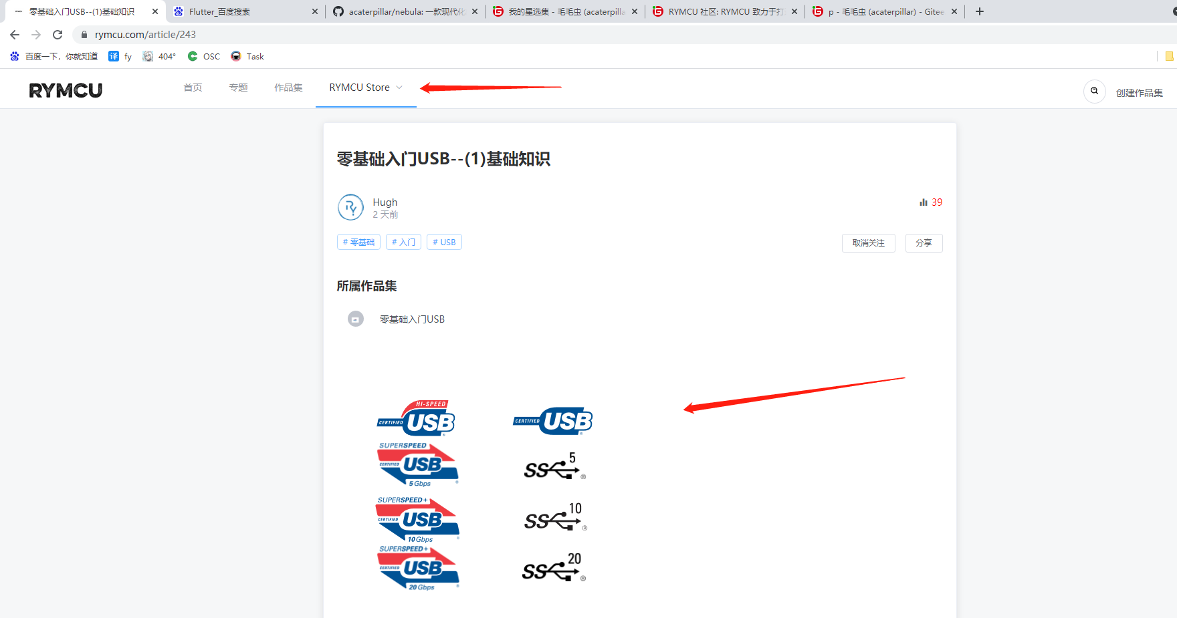
Task: Close the 零基础入门USB article tab
Action: point(155,11)
